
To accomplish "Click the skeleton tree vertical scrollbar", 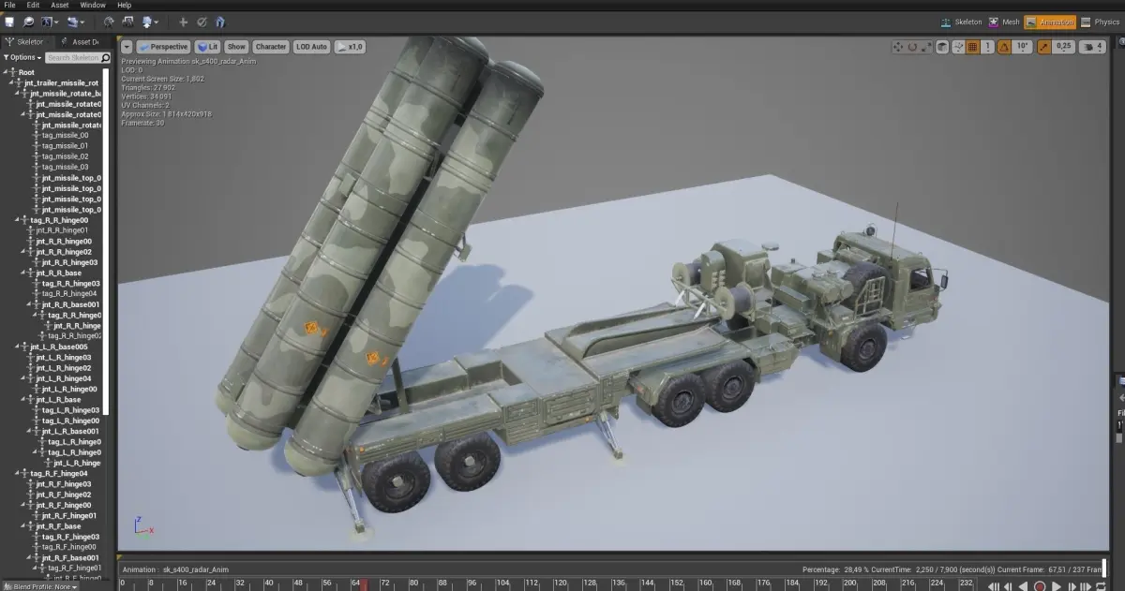I will click(106, 242).
